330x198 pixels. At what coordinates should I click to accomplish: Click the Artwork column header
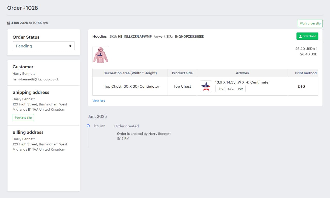click(242, 73)
